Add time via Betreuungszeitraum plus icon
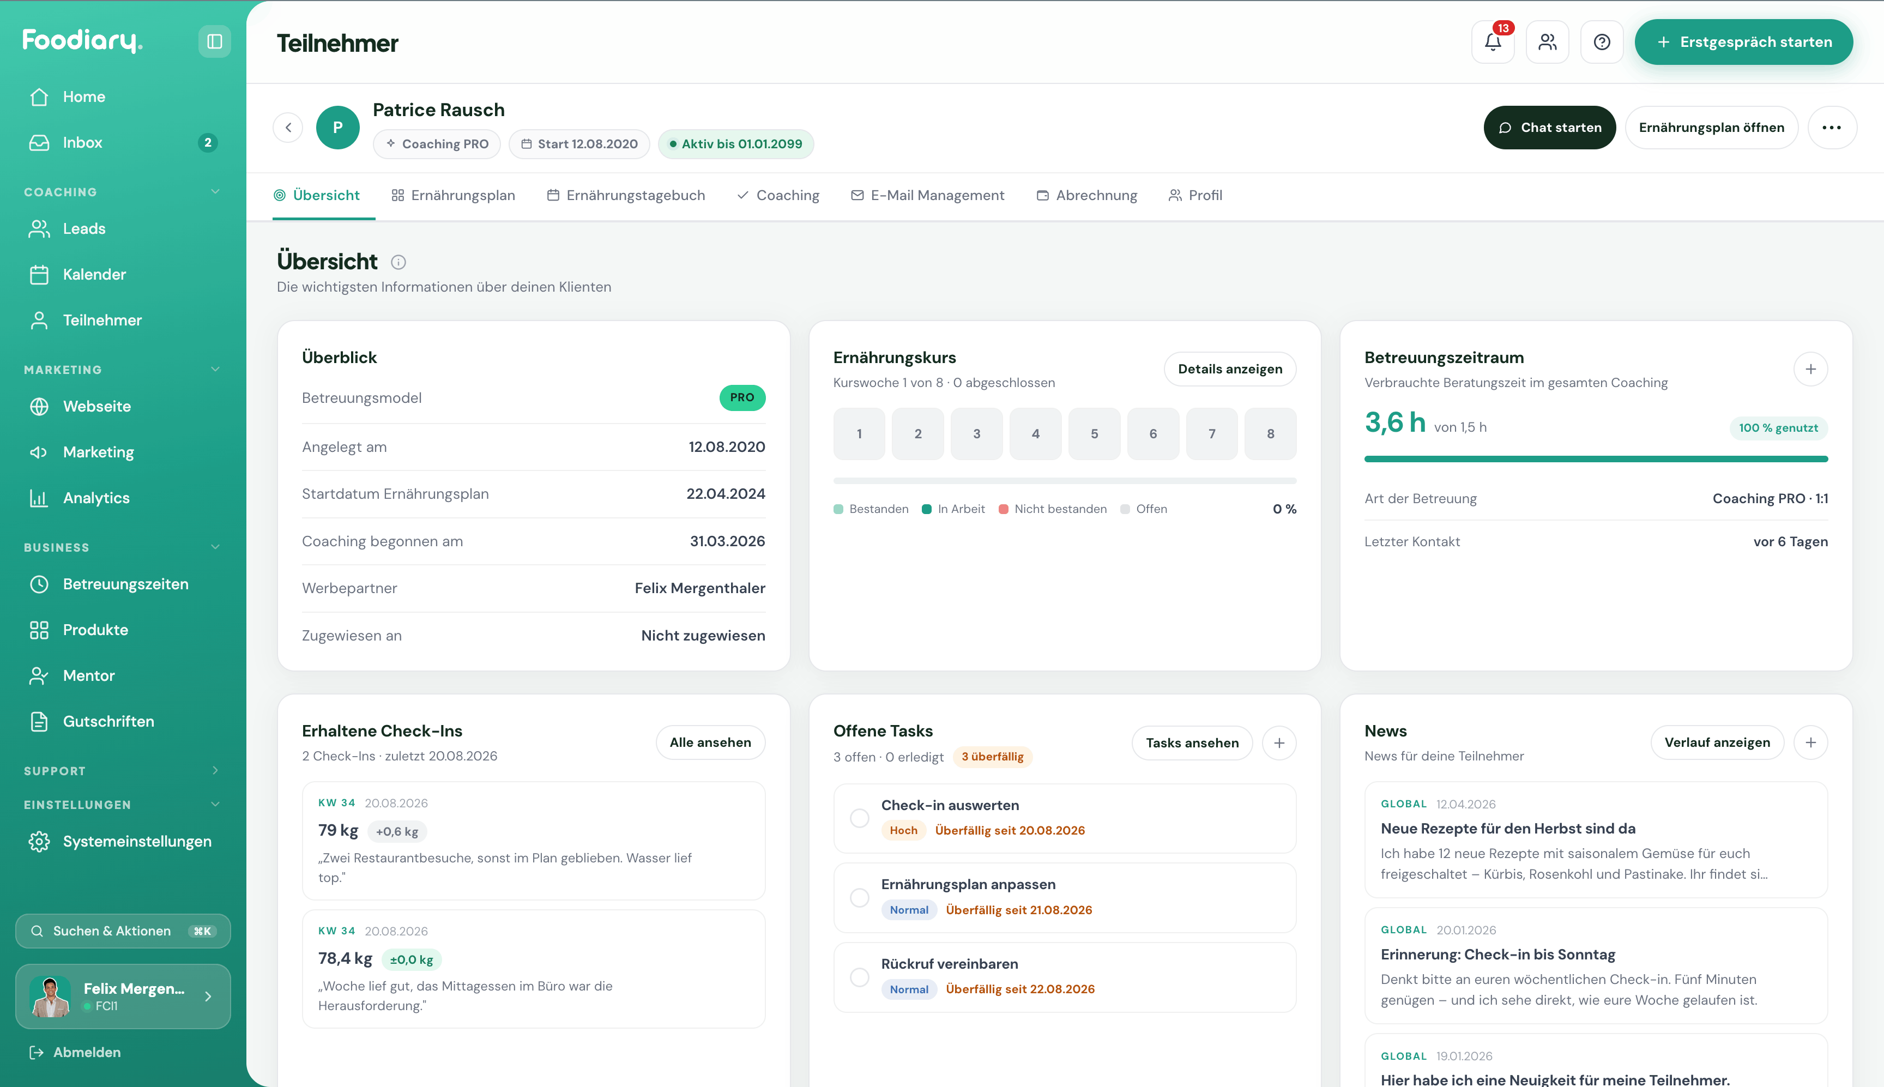 (x=1811, y=369)
